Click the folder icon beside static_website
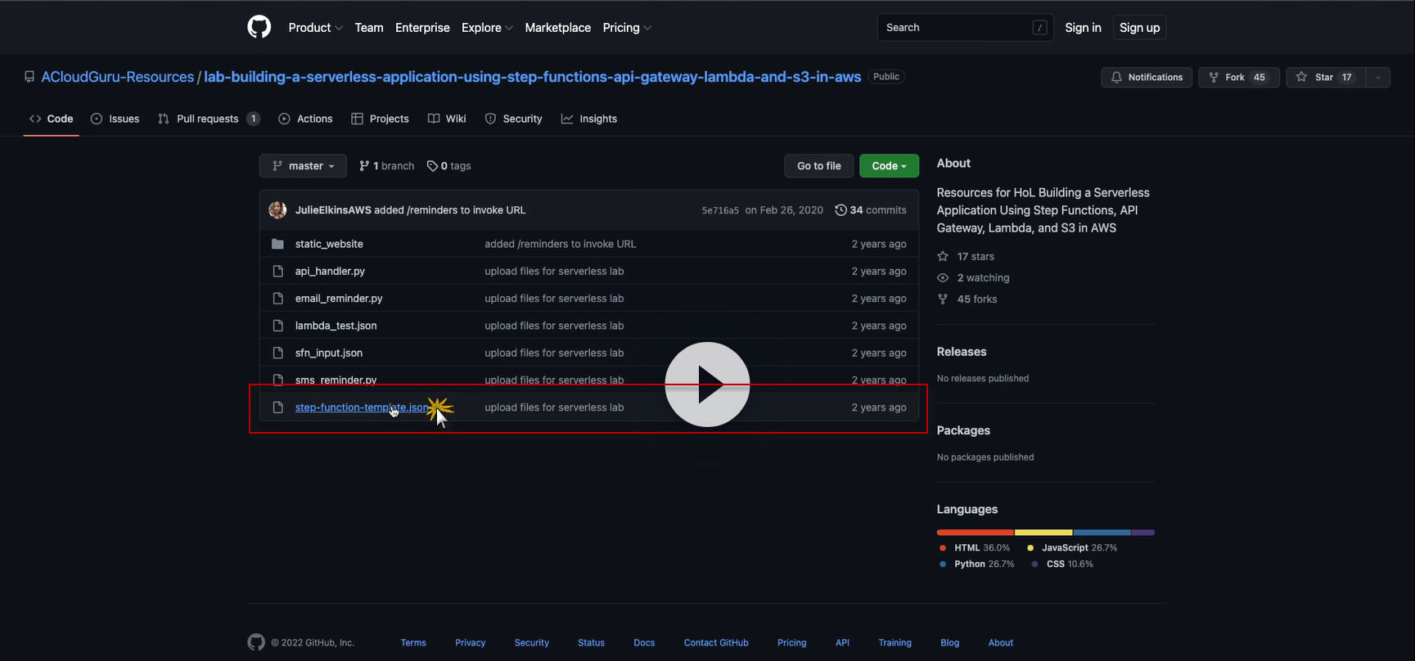1415x661 pixels. coord(277,244)
